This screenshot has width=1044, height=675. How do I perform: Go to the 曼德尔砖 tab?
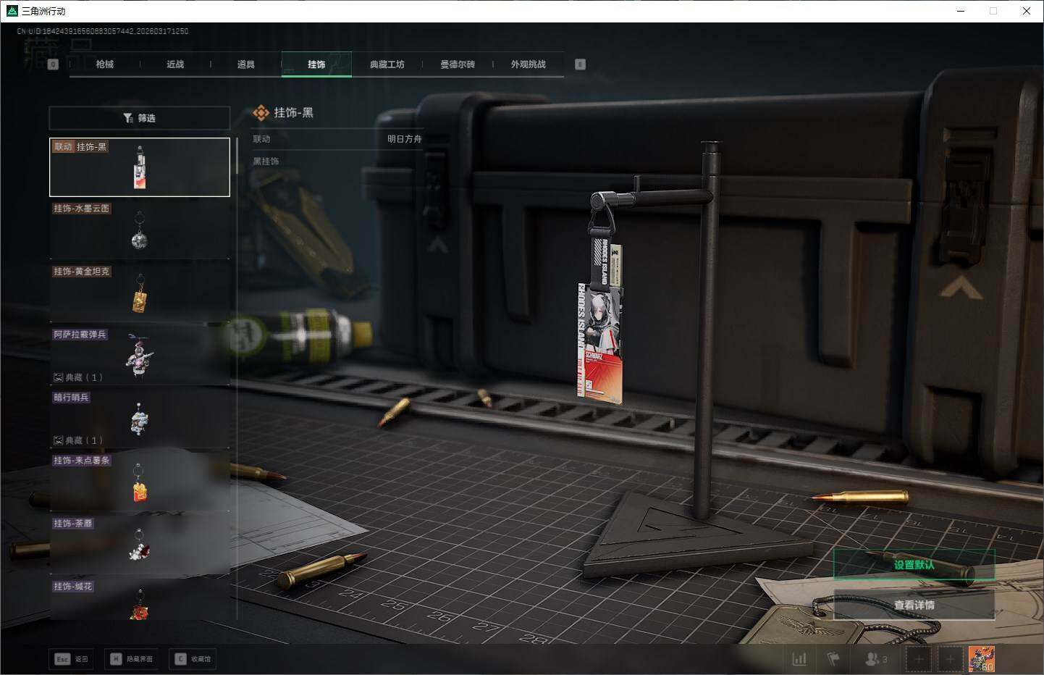click(458, 64)
